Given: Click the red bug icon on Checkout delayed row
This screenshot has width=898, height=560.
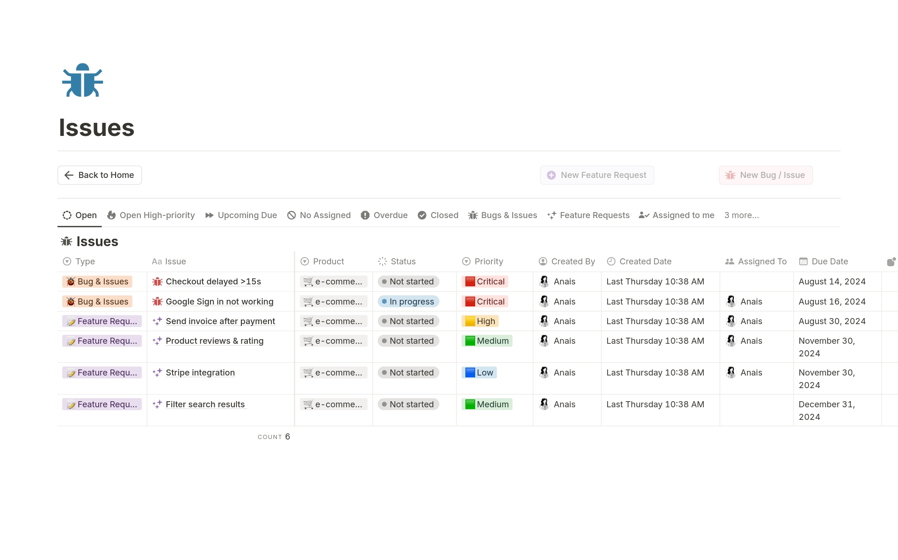Looking at the screenshot, I should point(157,282).
